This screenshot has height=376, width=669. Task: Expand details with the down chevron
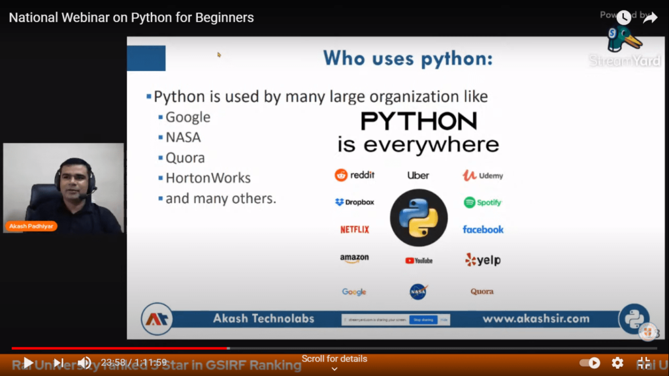coord(334,369)
